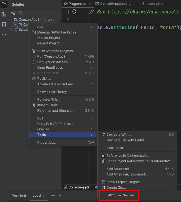Select the Tools menu entry
This screenshot has height=202, width=181.
click(63, 135)
